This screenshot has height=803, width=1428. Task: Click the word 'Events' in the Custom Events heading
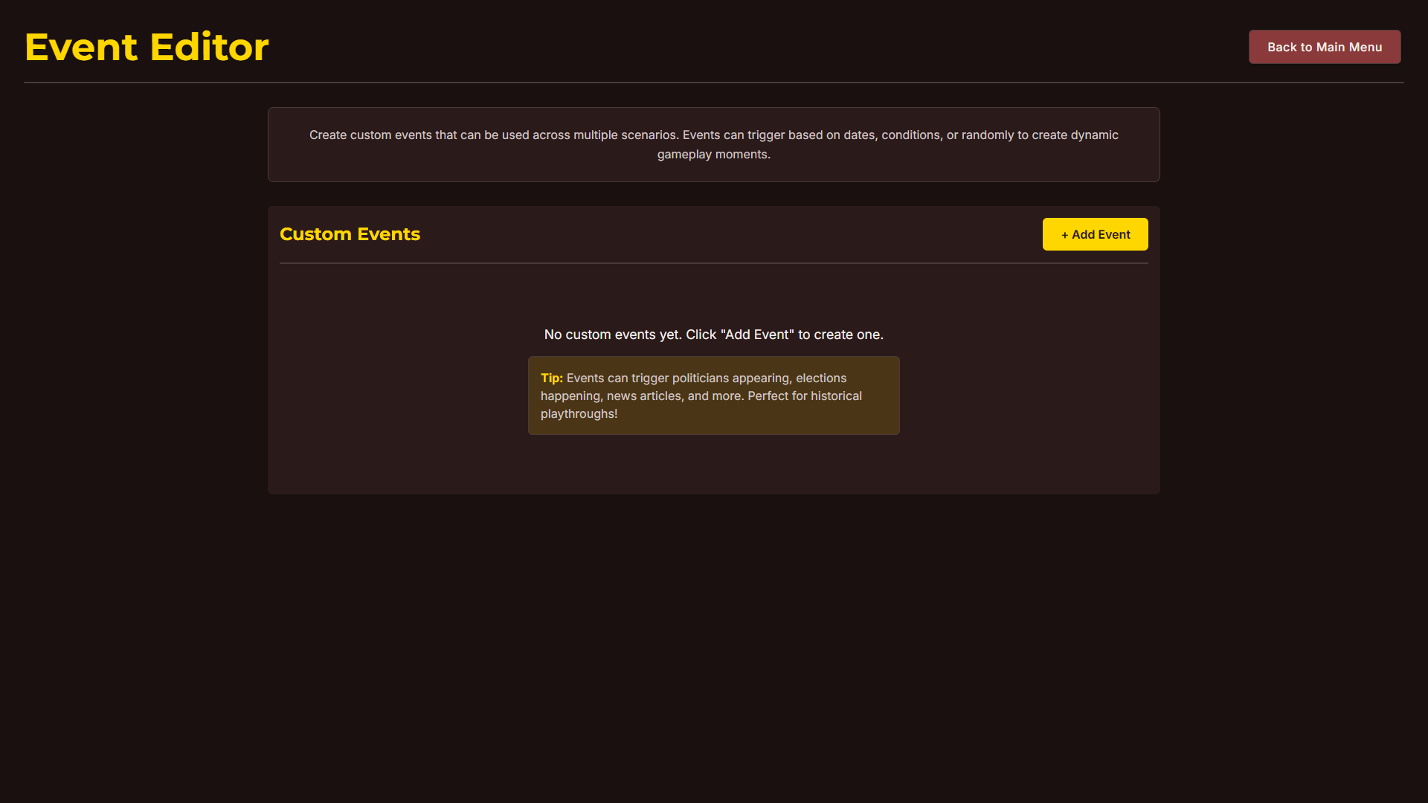point(388,234)
